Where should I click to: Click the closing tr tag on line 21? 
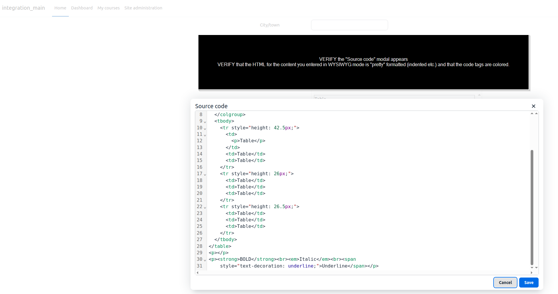(227, 200)
